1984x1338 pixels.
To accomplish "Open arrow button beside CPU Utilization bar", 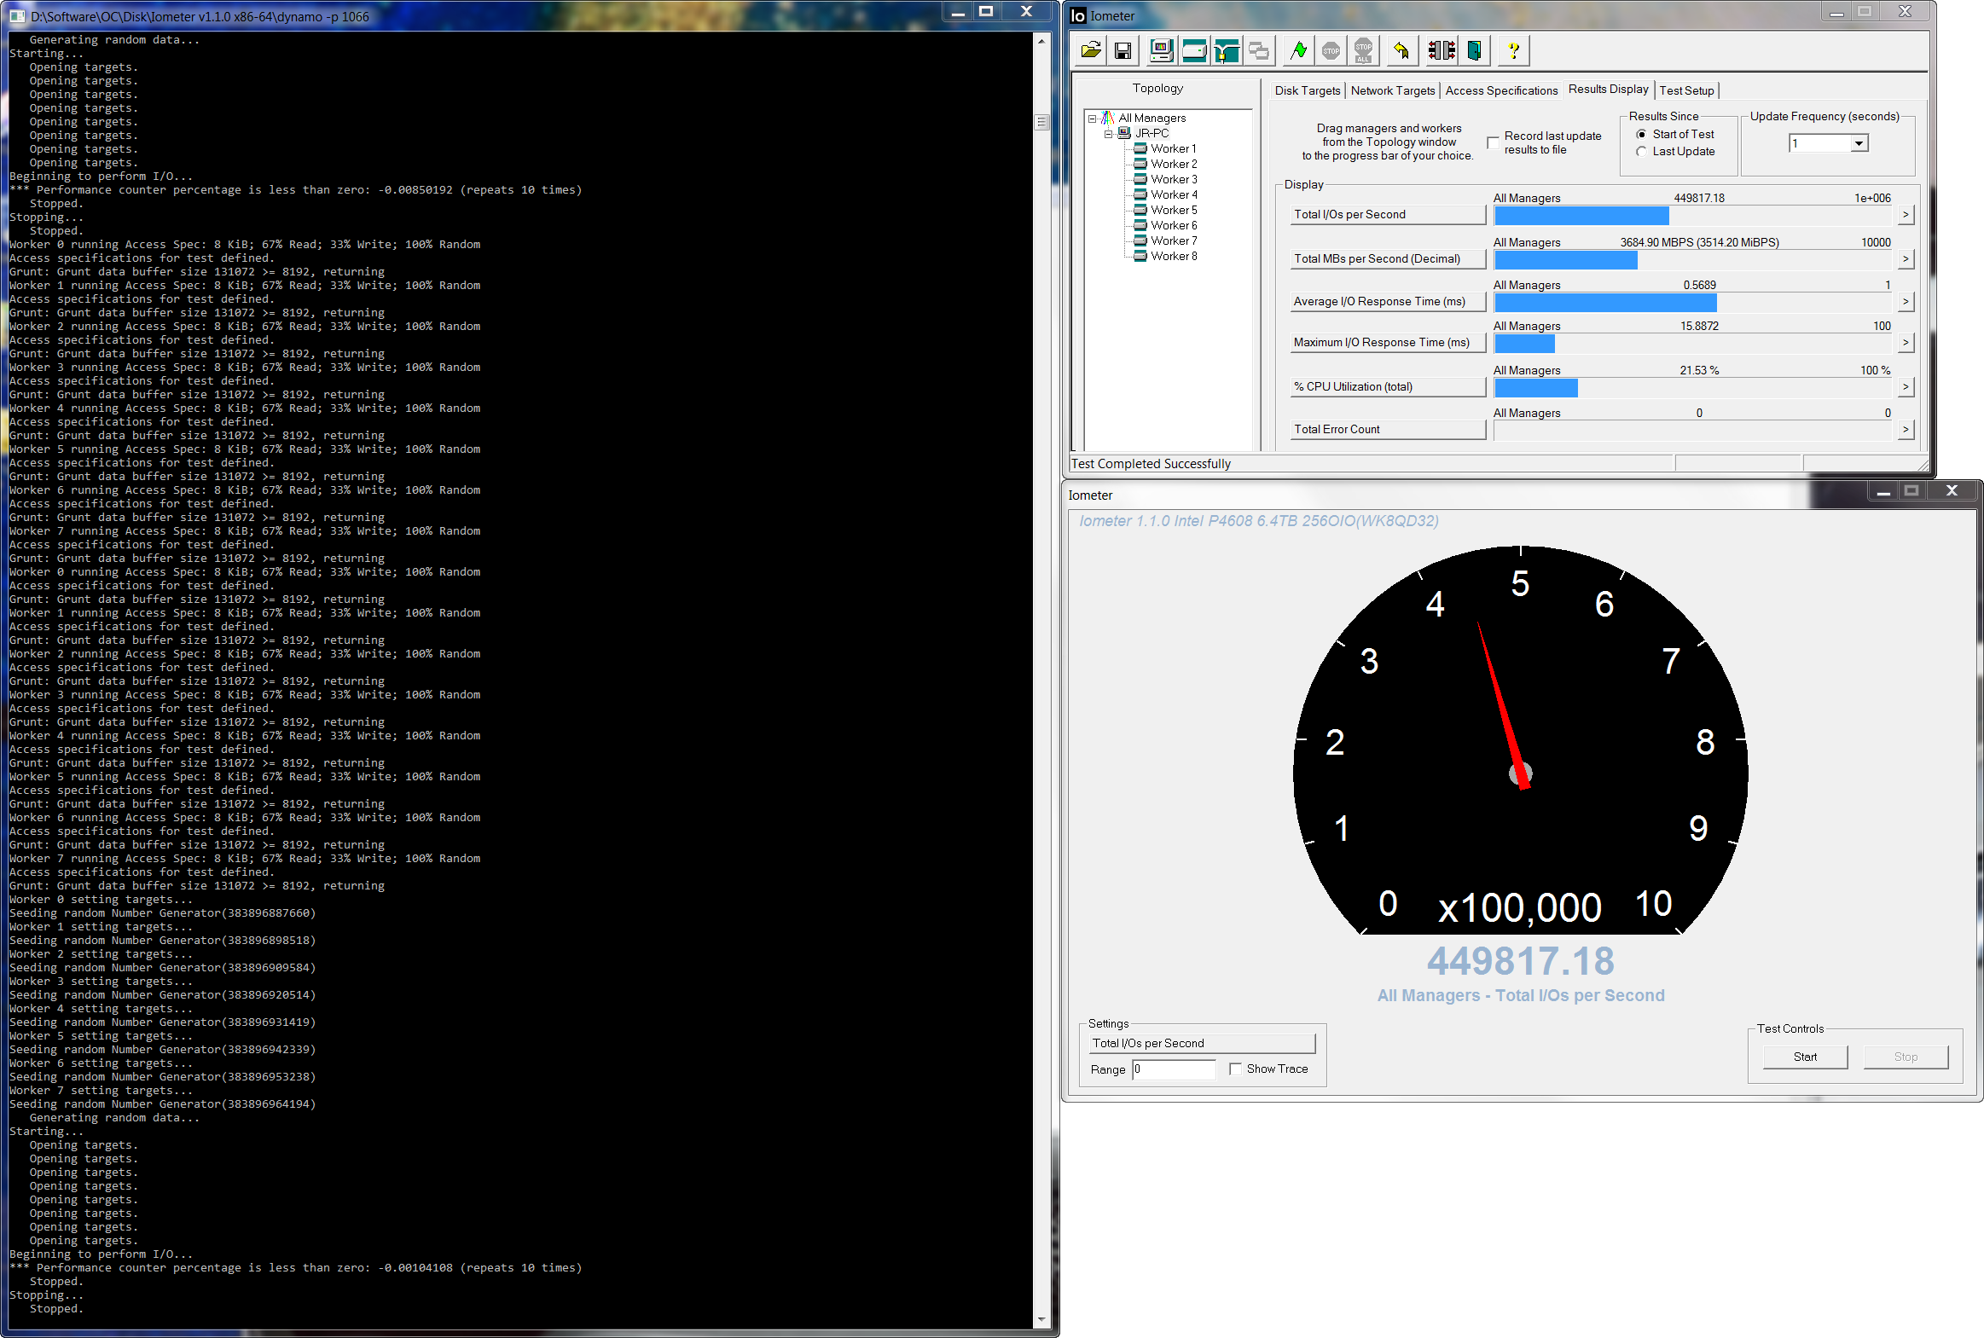I will tap(1906, 386).
